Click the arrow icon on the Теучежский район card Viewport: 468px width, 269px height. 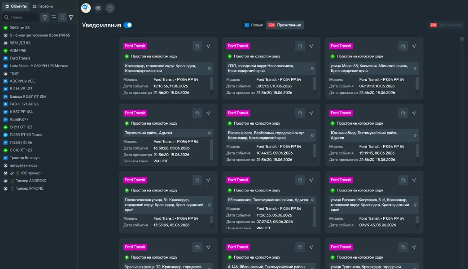[x=208, y=113]
